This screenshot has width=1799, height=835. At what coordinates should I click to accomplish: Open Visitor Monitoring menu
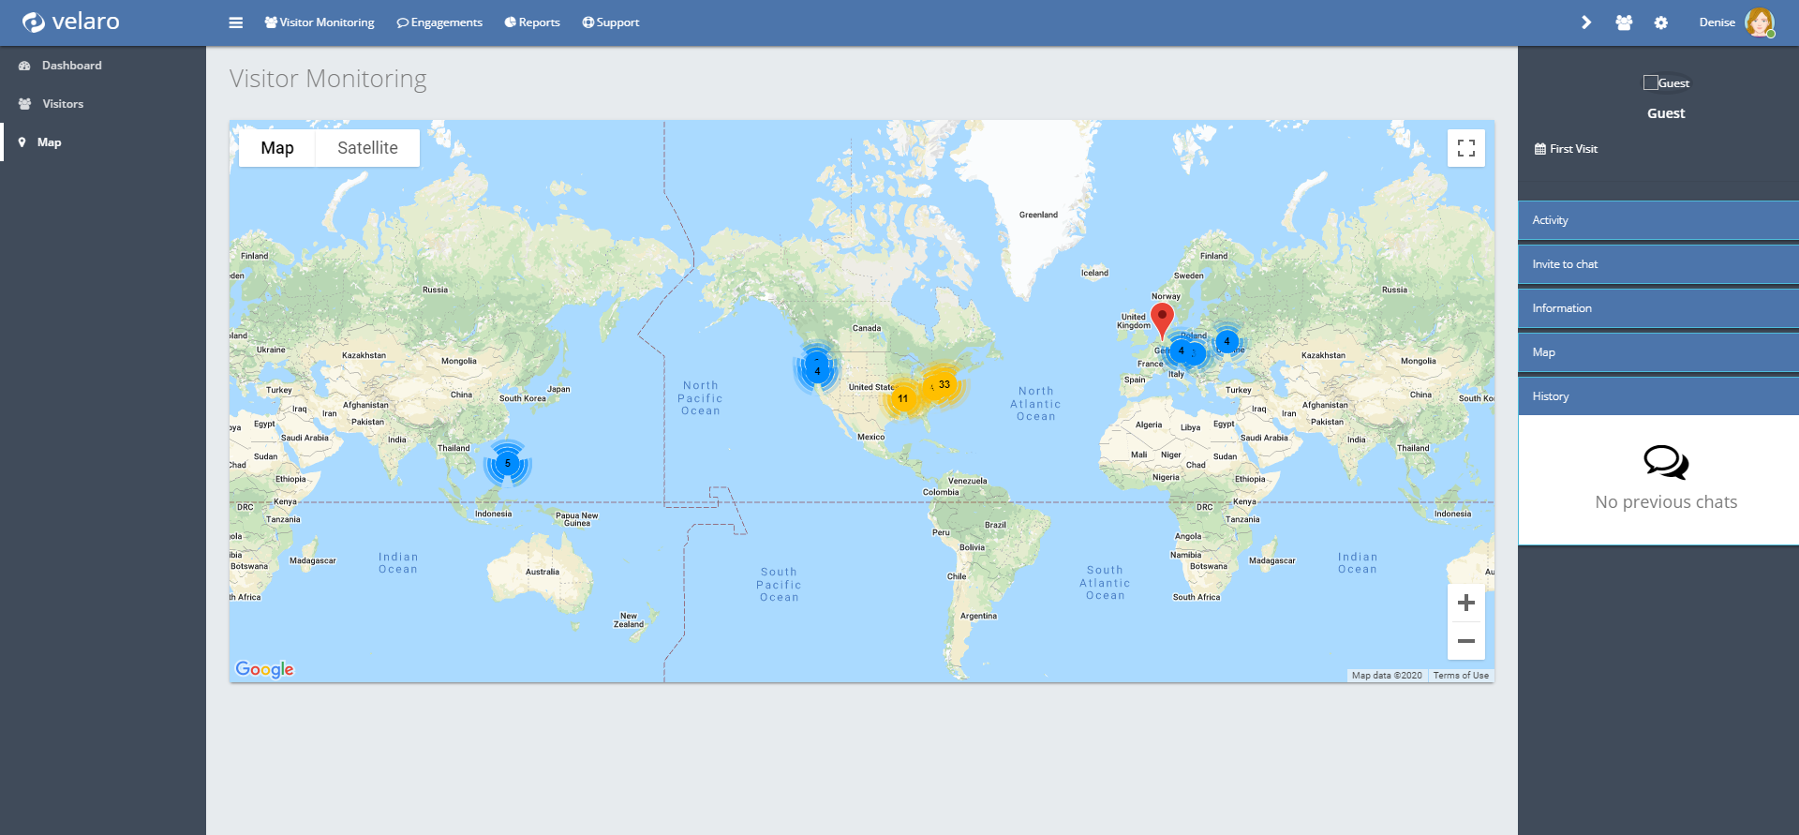coord(320,22)
